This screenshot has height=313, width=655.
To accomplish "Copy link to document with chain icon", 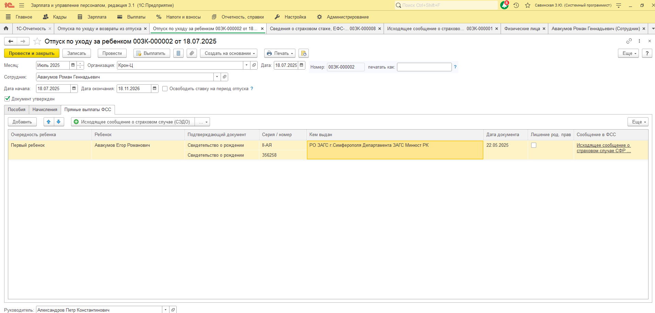I will tap(629, 41).
